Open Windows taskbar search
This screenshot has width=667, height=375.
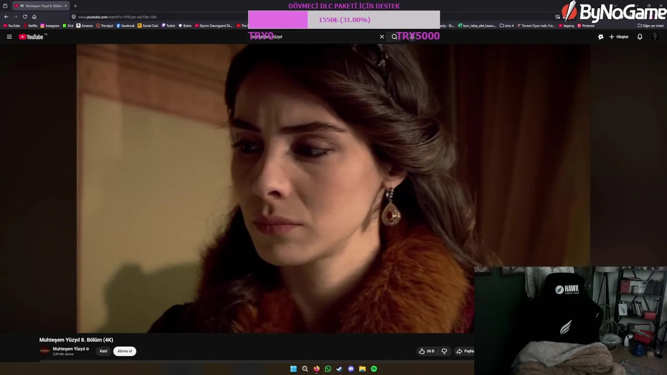pyautogui.click(x=305, y=369)
